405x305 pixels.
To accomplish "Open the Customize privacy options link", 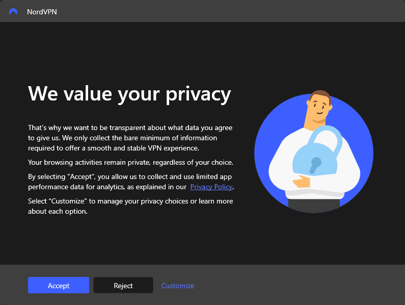I will [x=178, y=286].
